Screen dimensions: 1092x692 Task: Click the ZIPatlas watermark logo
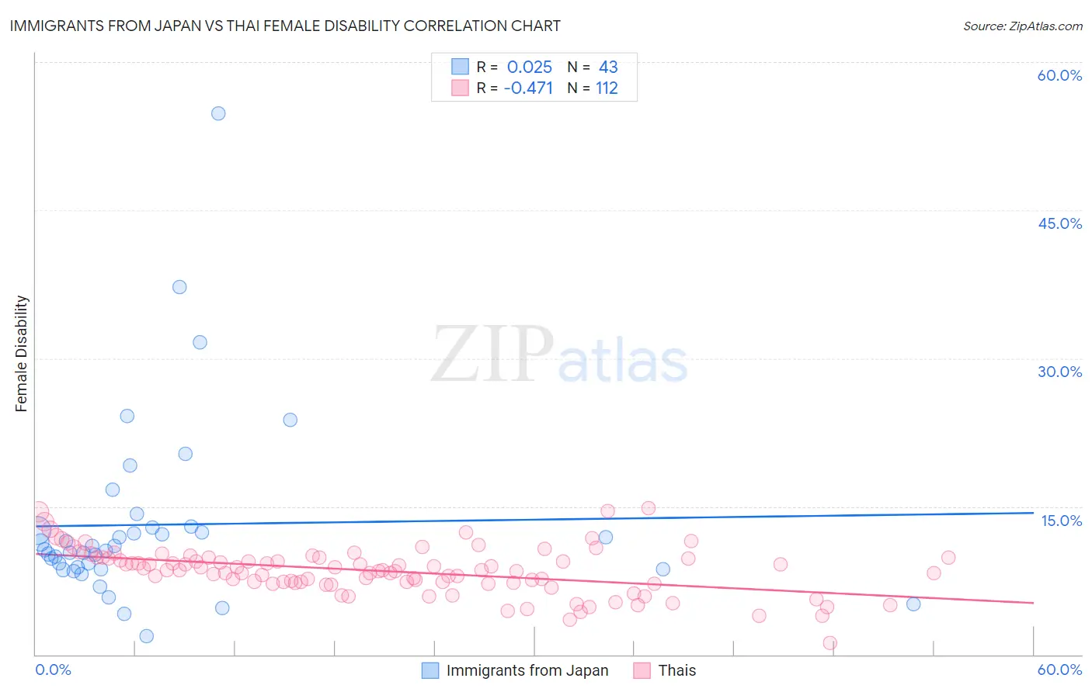(559, 355)
